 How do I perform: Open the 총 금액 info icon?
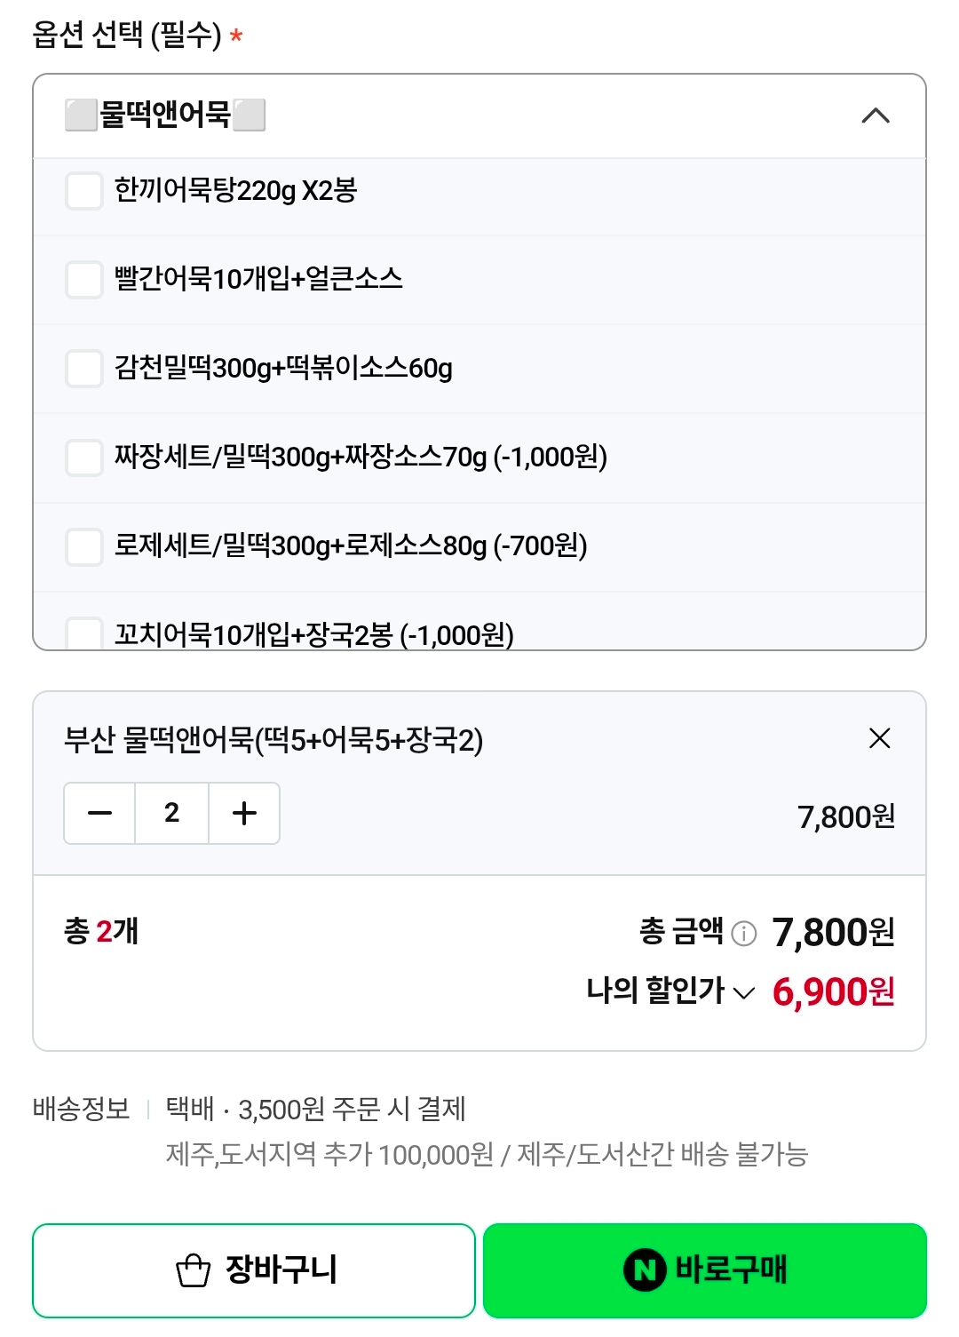(x=743, y=933)
